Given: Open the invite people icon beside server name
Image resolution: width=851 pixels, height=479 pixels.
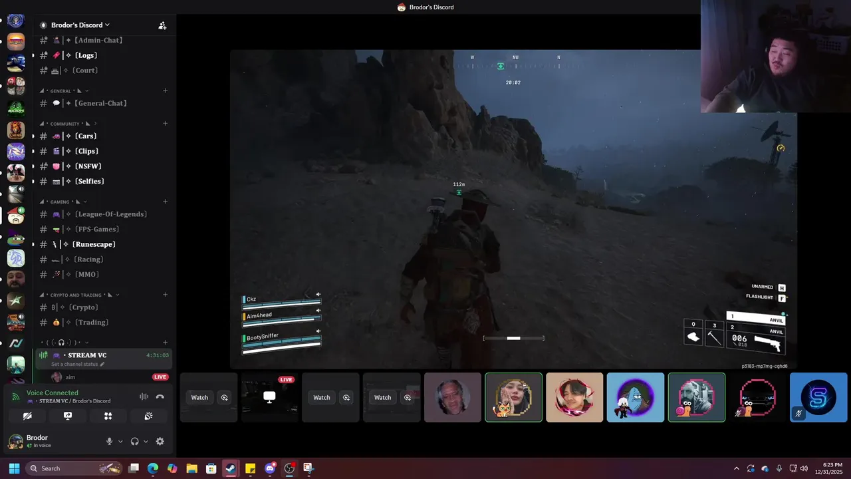Looking at the screenshot, I should [162, 25].
